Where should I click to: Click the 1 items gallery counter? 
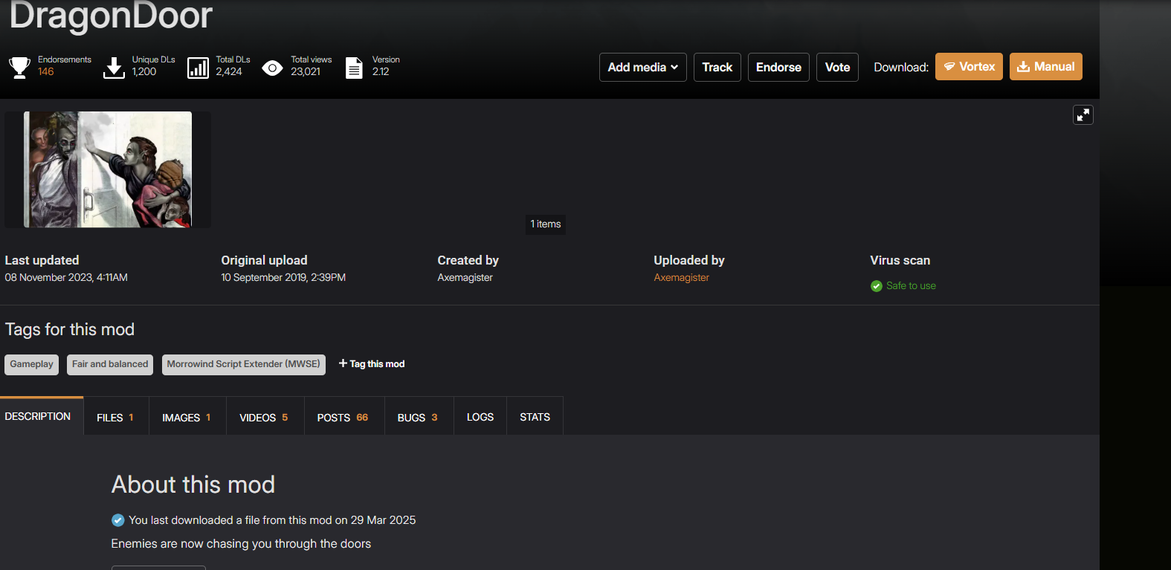point(546,224)
